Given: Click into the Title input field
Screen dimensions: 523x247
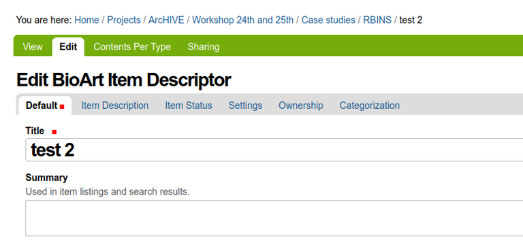Looking at the screenshot, I should 274,150.
